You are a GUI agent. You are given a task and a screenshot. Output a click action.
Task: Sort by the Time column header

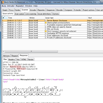[x=18, y=18]
